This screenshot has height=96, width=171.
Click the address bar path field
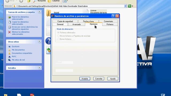coord(70,6)
